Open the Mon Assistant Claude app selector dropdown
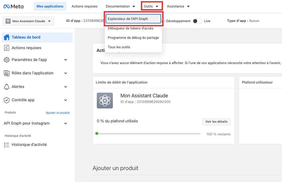282x182 pixels. coord(28,21)
